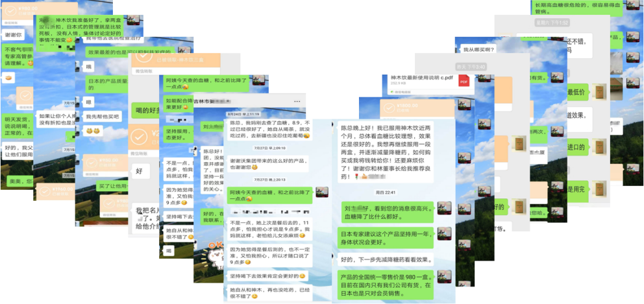Image resolution: width=644 pixels, height=304 pixels.
Task: Select the 谢谢你 message
Action: coord(13,34)
